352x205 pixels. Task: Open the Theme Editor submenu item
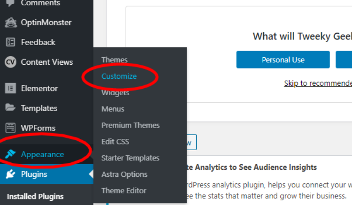pos(124,191)
